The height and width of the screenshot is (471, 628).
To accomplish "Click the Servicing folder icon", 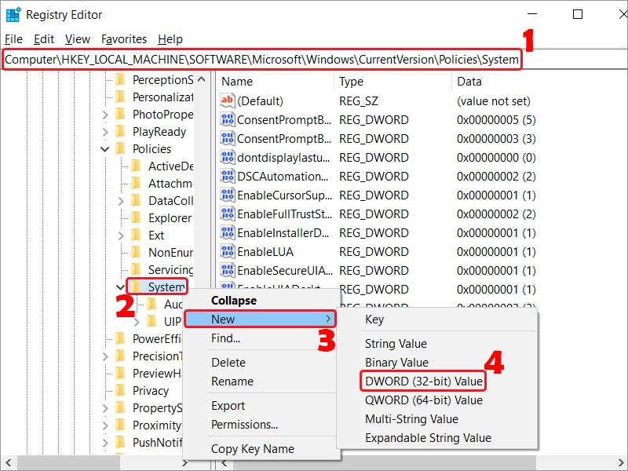I will click(x=136, y=269).
